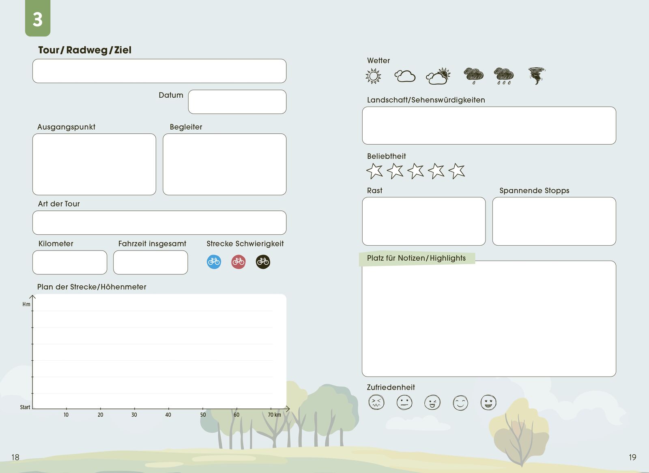The image size is (649, 473).
Task: Click the Datum input box
Action: click(237, 102)
